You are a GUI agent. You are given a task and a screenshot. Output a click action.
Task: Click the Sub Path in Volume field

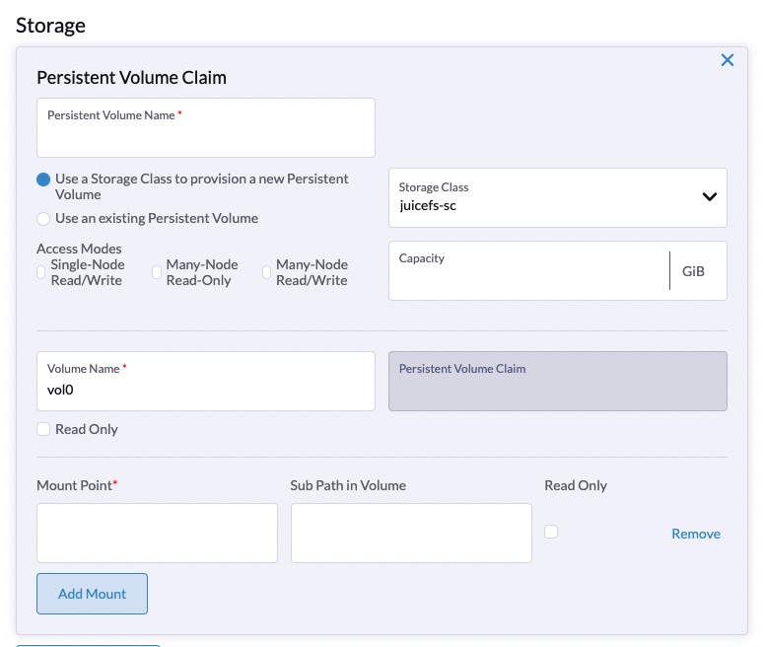[410, 534]
